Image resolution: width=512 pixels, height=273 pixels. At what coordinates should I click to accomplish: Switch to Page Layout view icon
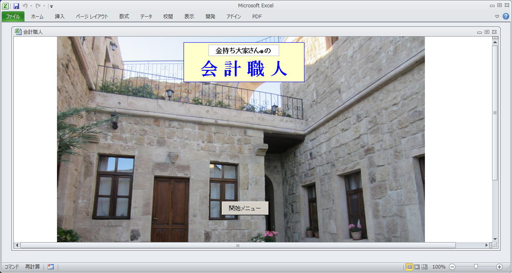click(417, 267)
